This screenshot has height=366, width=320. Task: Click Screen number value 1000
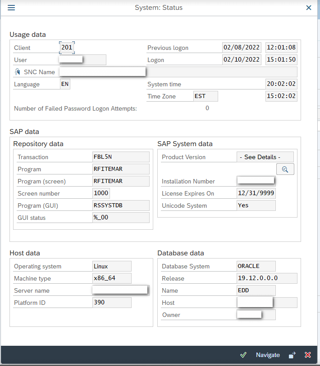tap(101, 193)
